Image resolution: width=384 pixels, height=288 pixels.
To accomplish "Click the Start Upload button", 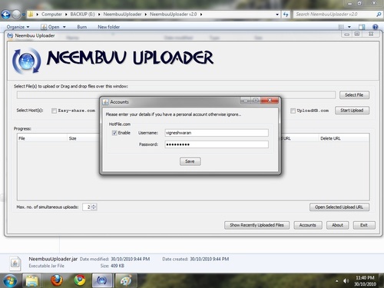I will pyautogui.click(x=352, y=111).
